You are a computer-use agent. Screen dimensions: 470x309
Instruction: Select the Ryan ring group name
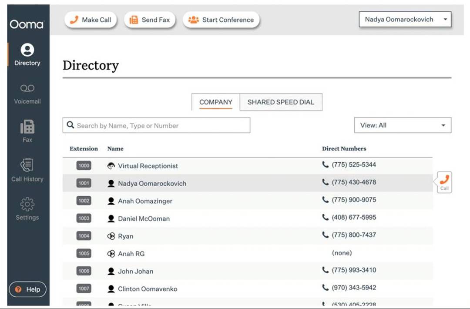[x=126, y=236]
